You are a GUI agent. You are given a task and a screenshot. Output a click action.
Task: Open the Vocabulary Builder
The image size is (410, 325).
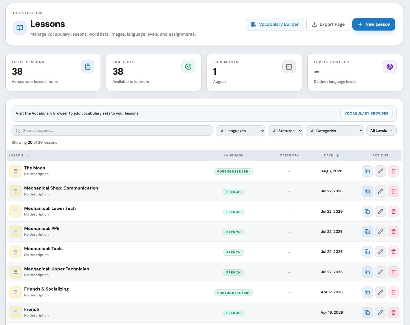(275, 24)
